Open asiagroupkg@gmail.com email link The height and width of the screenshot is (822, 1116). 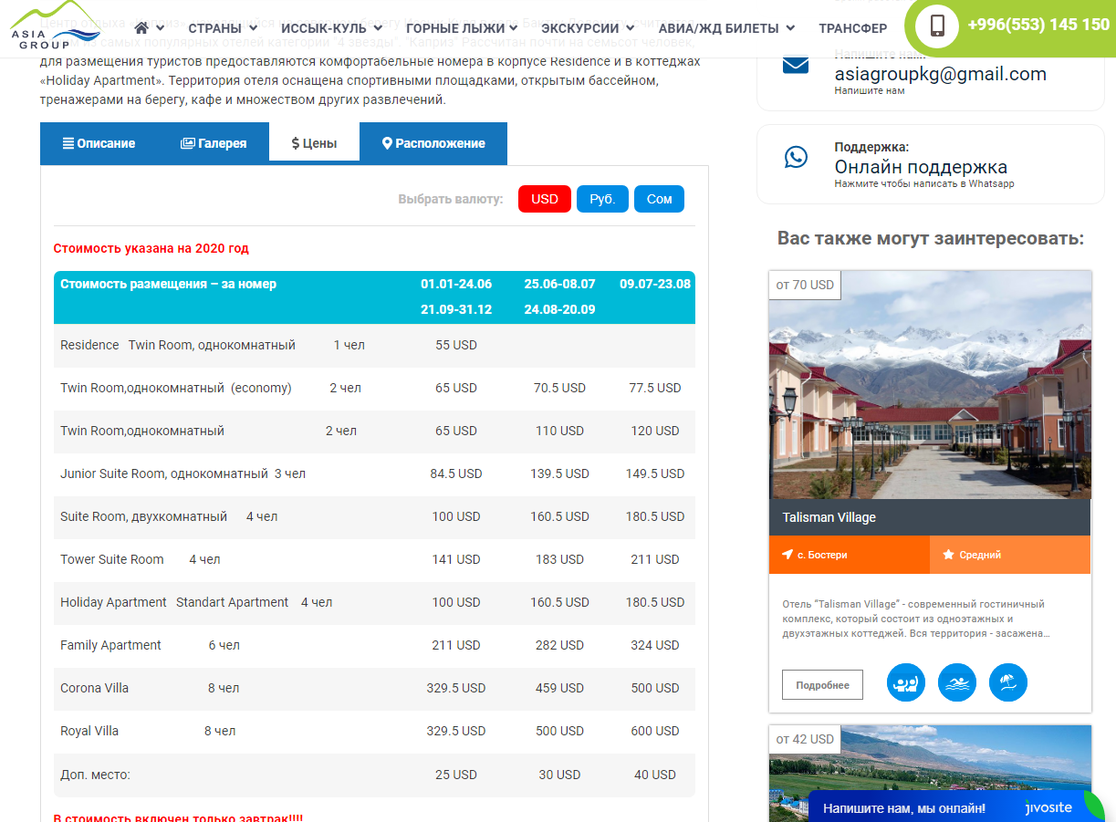point(940,75)
